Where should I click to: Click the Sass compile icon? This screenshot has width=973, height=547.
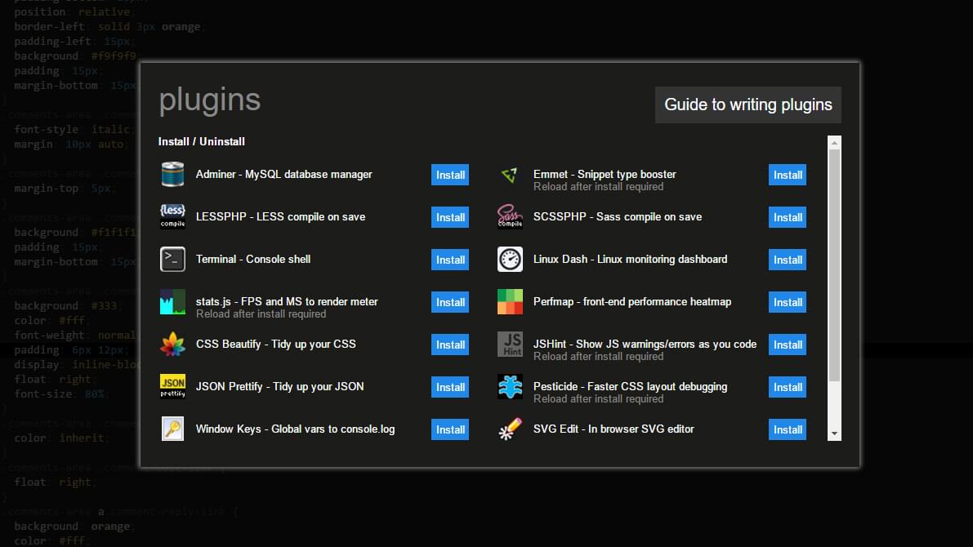510,216
